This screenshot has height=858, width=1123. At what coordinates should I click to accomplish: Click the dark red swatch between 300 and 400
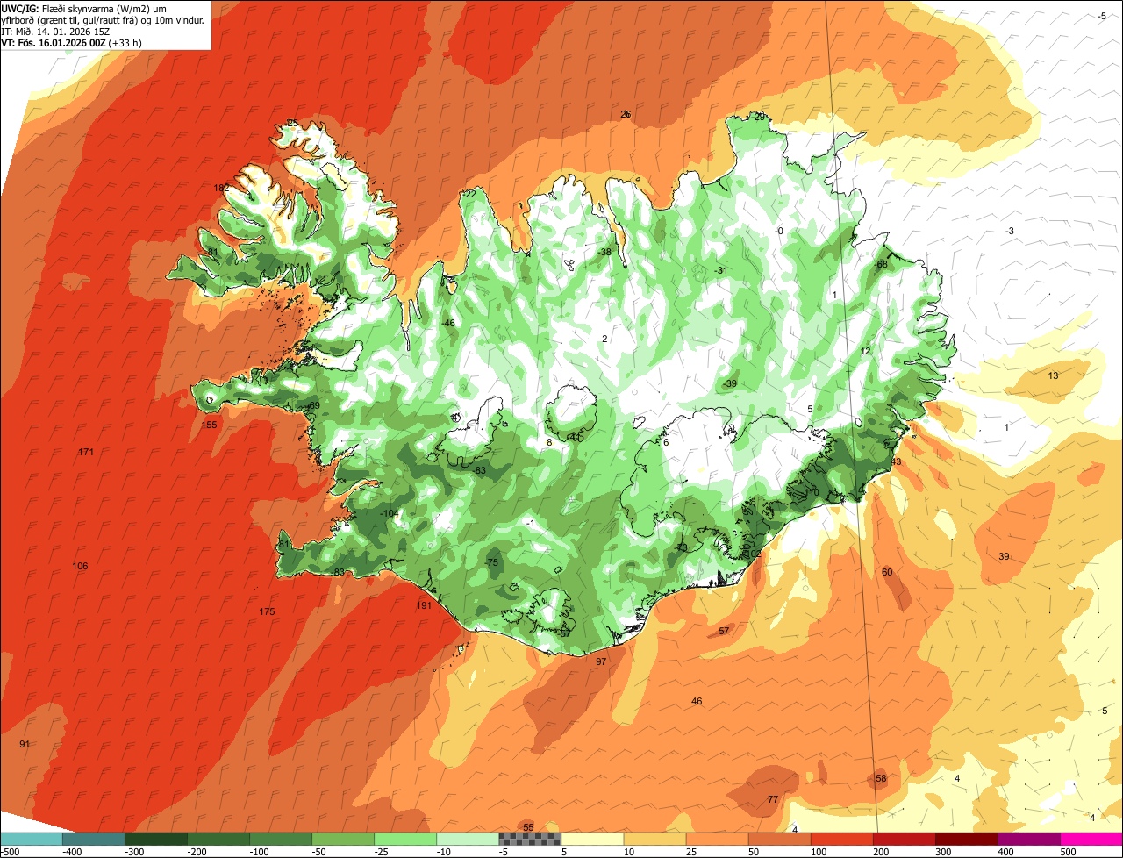point(966,839)
